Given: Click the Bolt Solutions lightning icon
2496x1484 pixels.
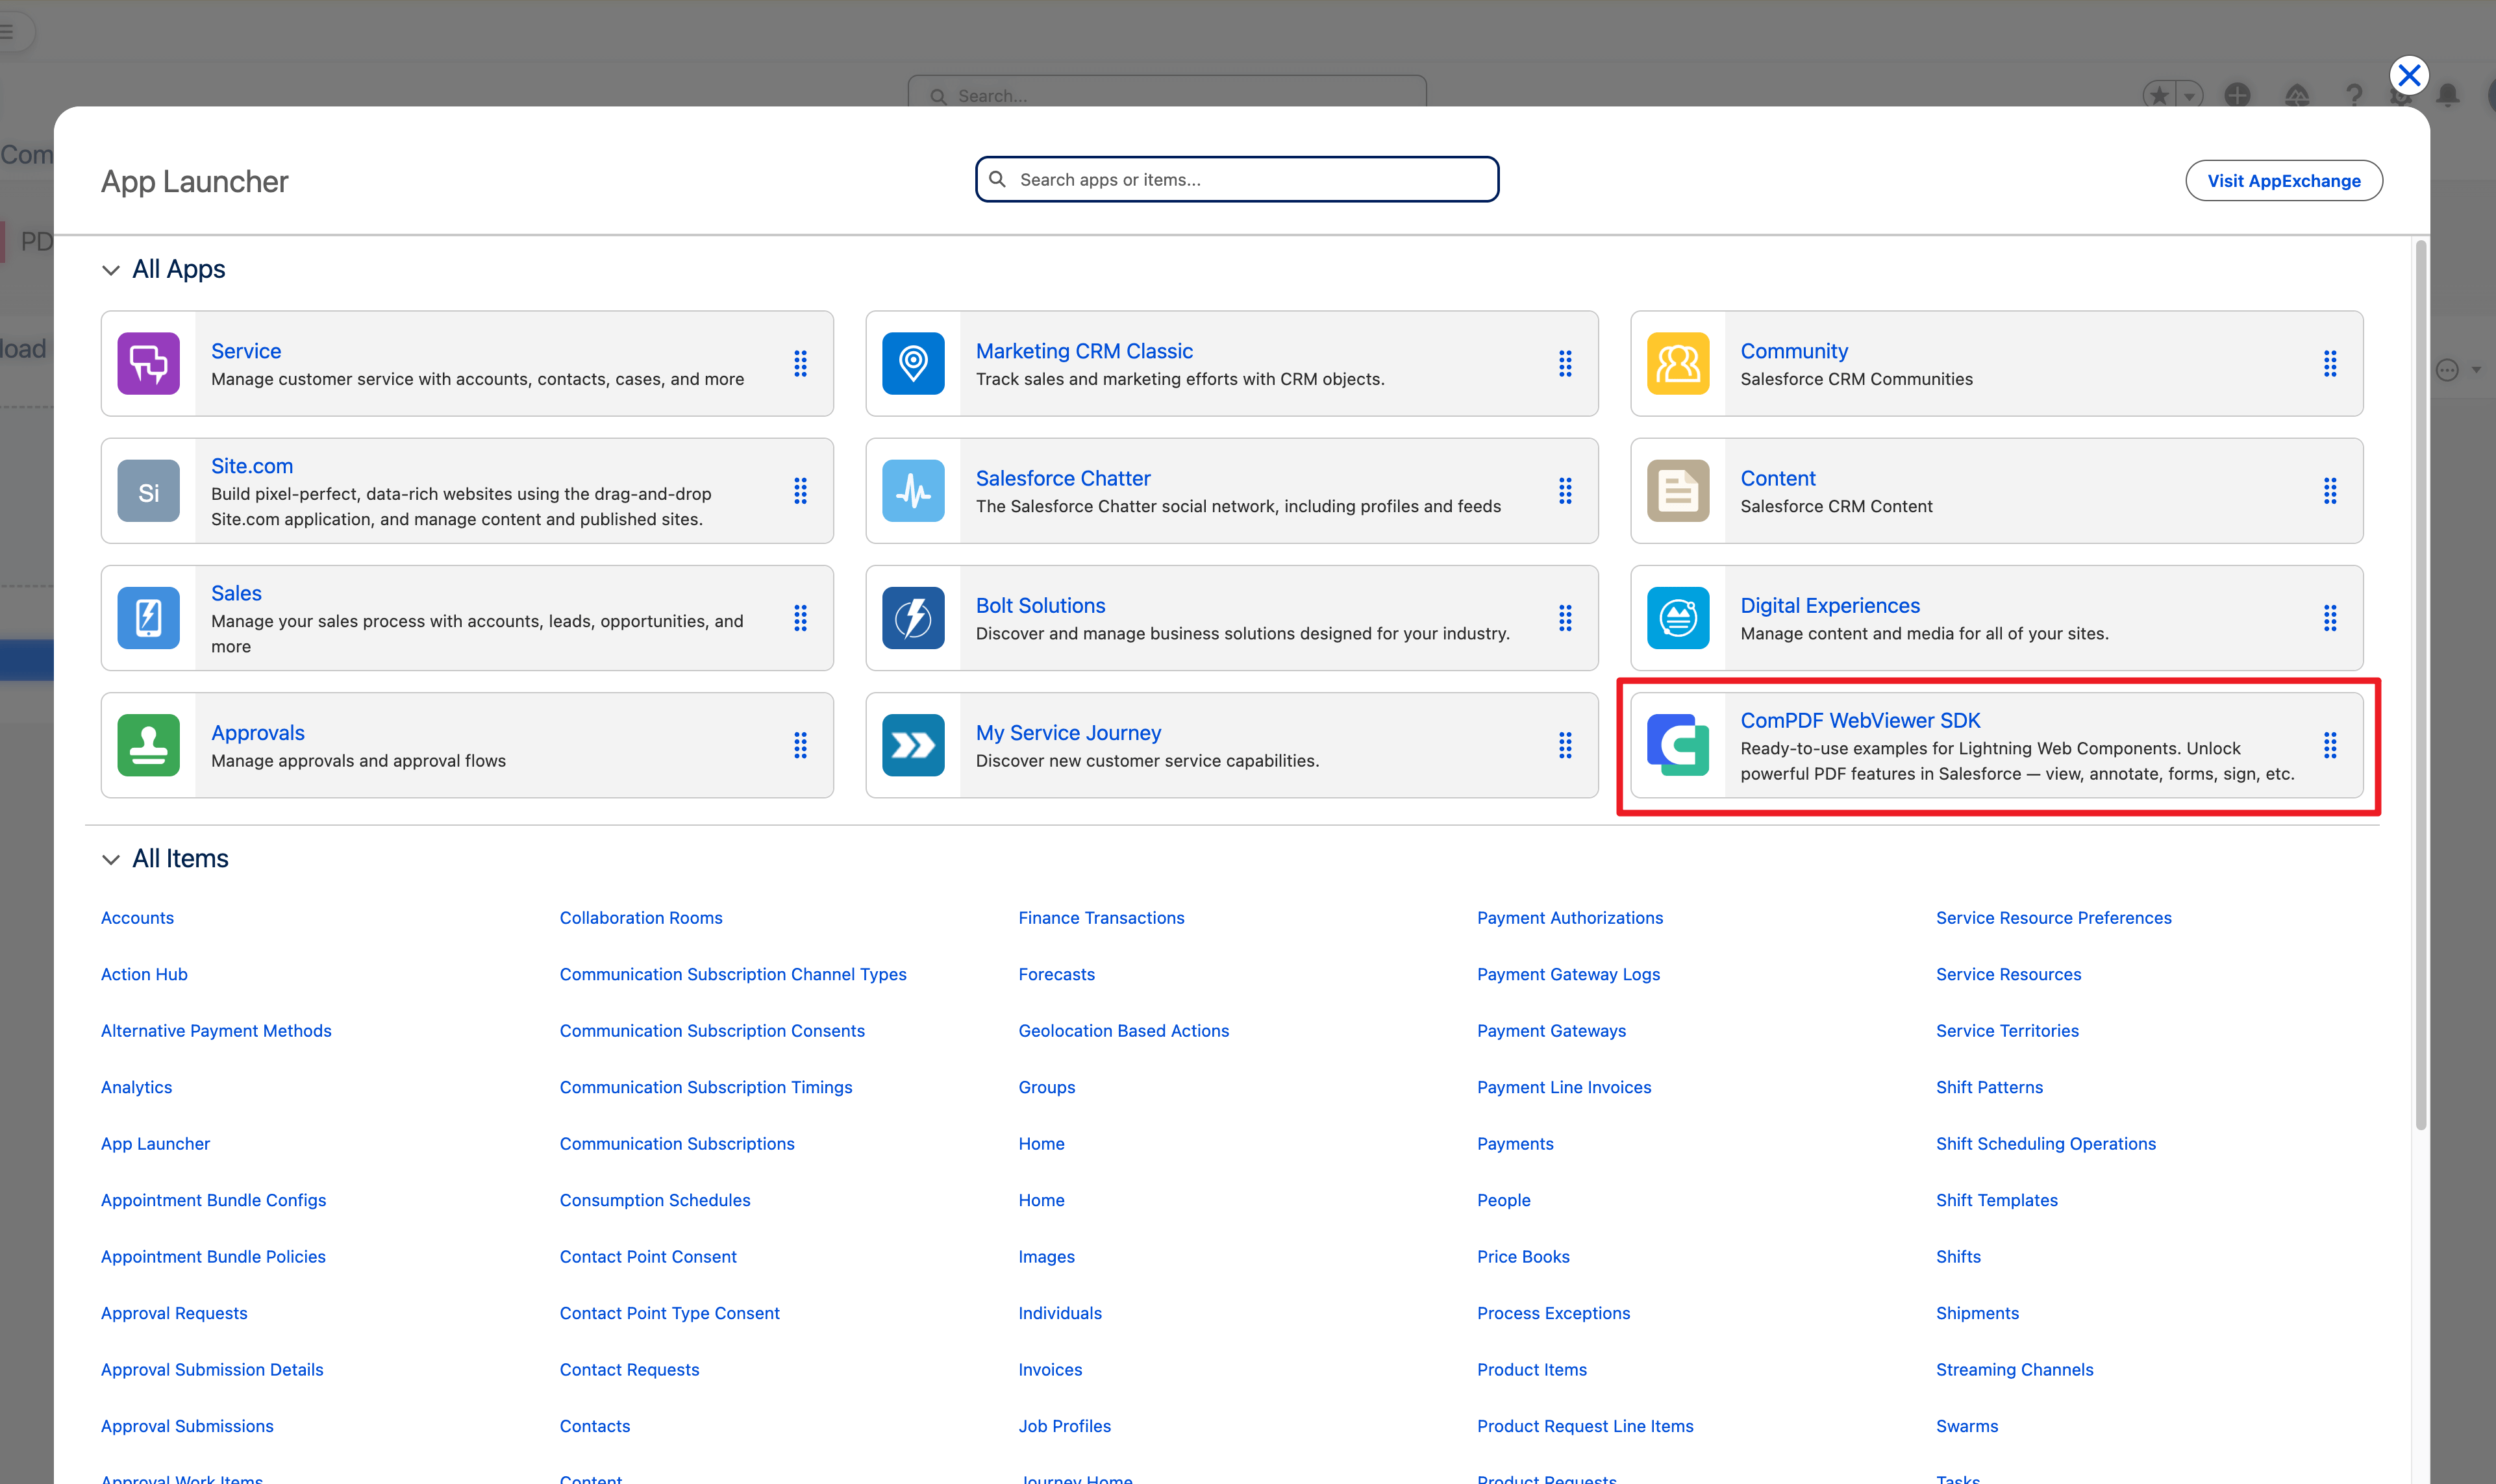Looking at the screenshot, I should tap(912, 618).
